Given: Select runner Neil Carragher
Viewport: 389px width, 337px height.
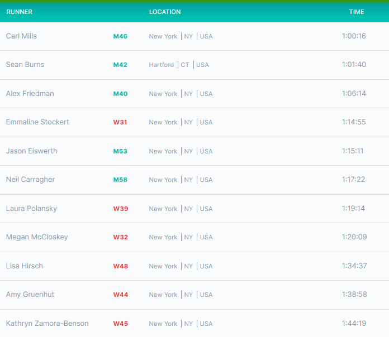Looking at the screenshot, I should tap(30, 180).
